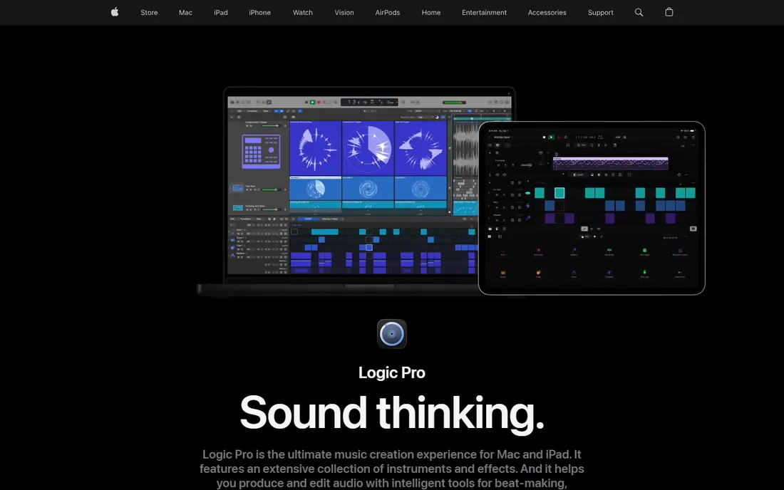Open the AirPods navigation link
This screenshot has height=490, width=784.
pyautogui.click(x=388, y=13)
